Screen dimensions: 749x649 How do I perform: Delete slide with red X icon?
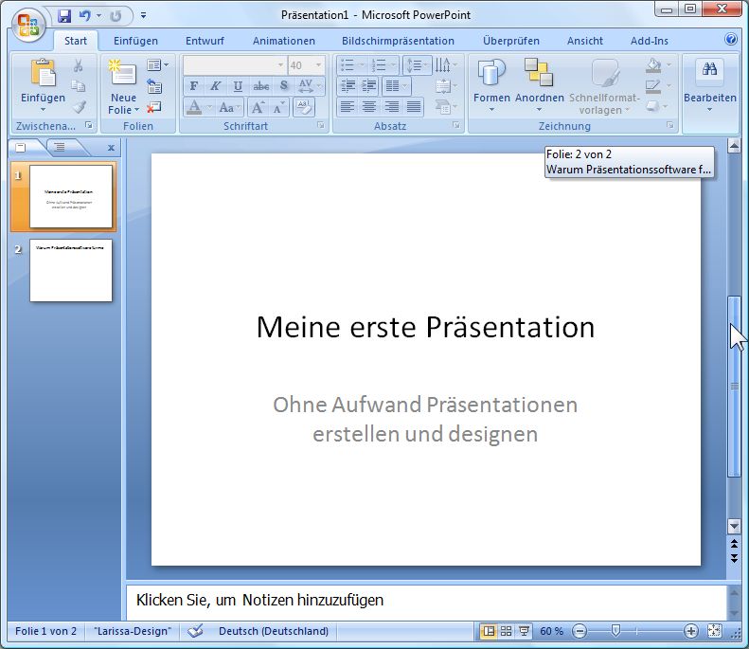click(x=154, y=107)
